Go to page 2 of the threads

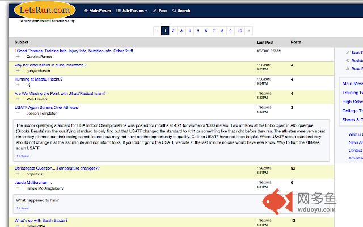click(173, 31)
